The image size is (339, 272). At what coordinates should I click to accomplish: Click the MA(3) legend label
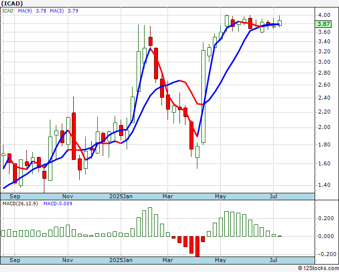pyautogui.click(x=57, y=11)
